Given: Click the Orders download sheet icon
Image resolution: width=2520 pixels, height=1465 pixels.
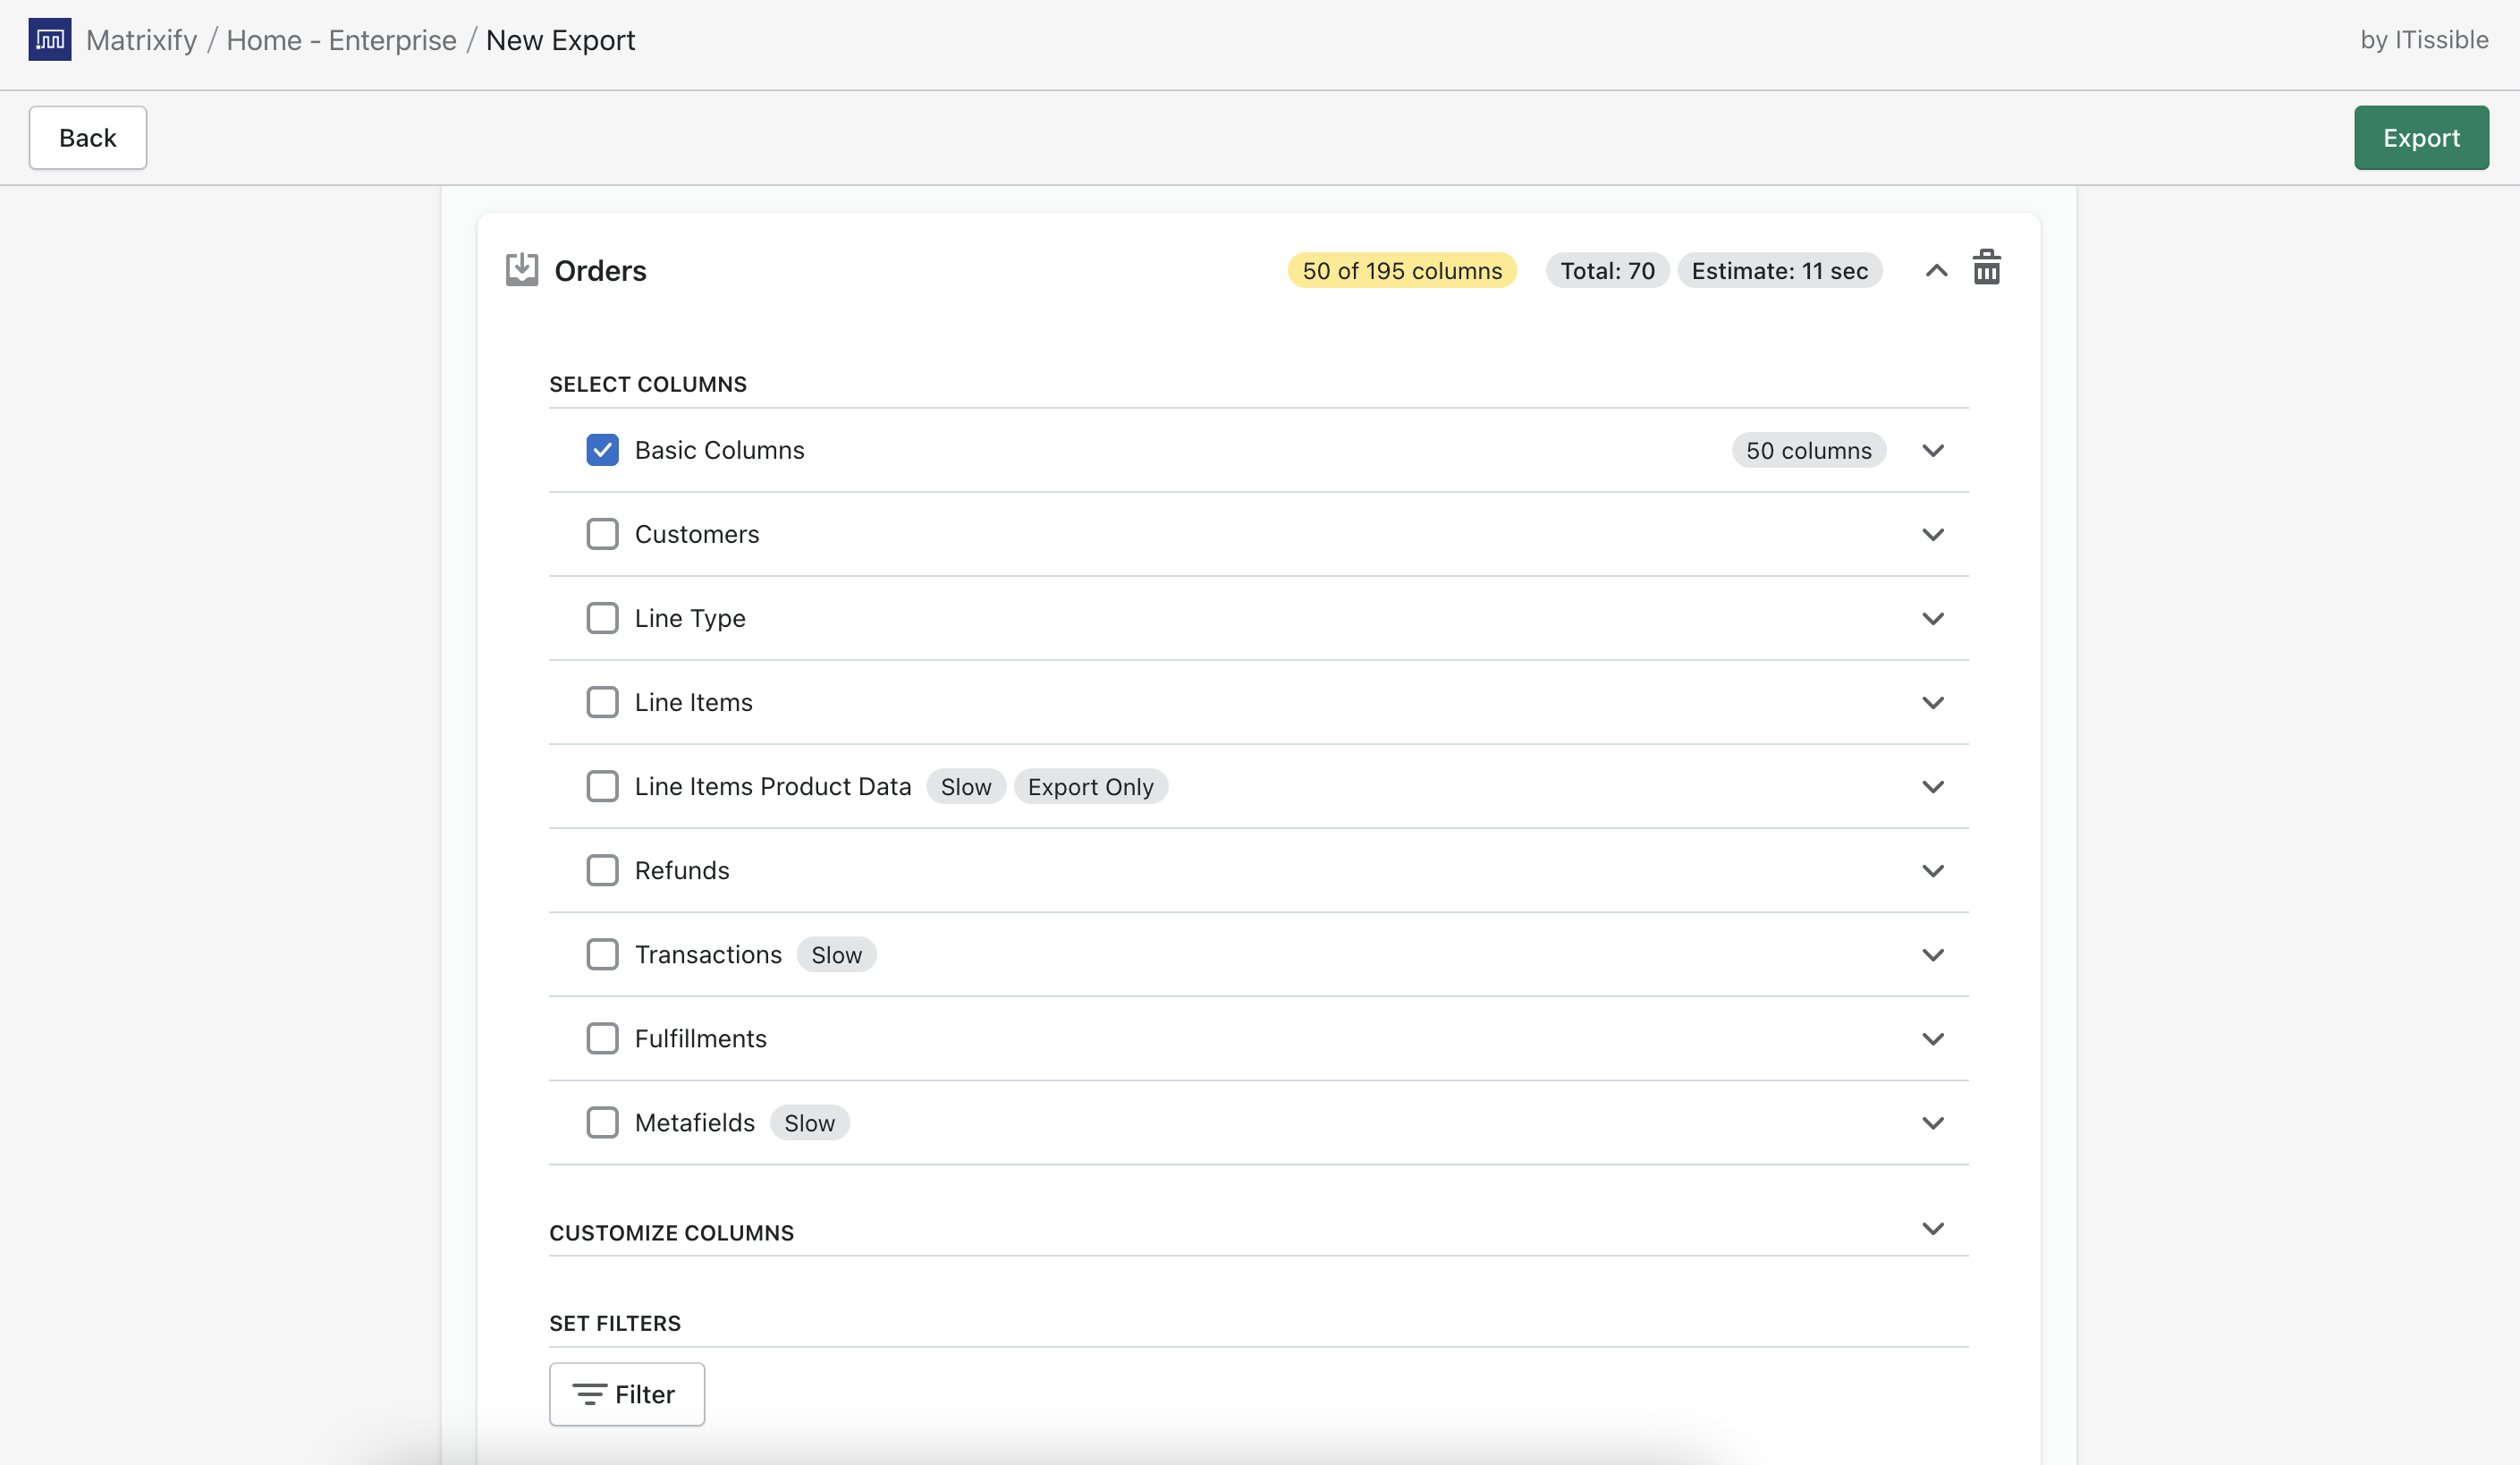Looking at the screenshot, I should point(521,269).
